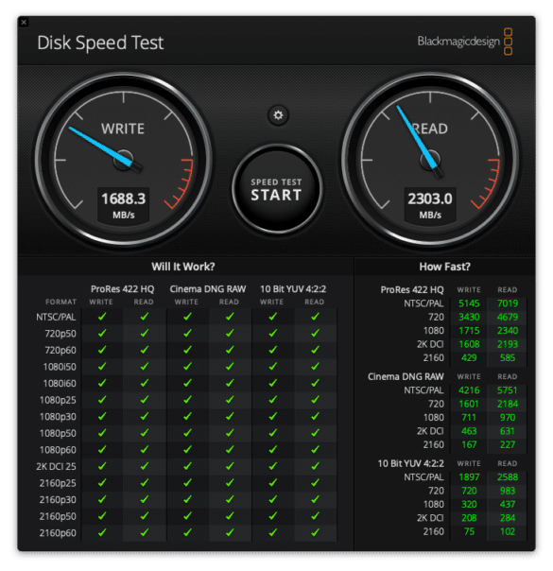Click 2160p50 ProRes 422 HQ read checkmark
This screenshot has width=553, height=571.
(145, 515)
